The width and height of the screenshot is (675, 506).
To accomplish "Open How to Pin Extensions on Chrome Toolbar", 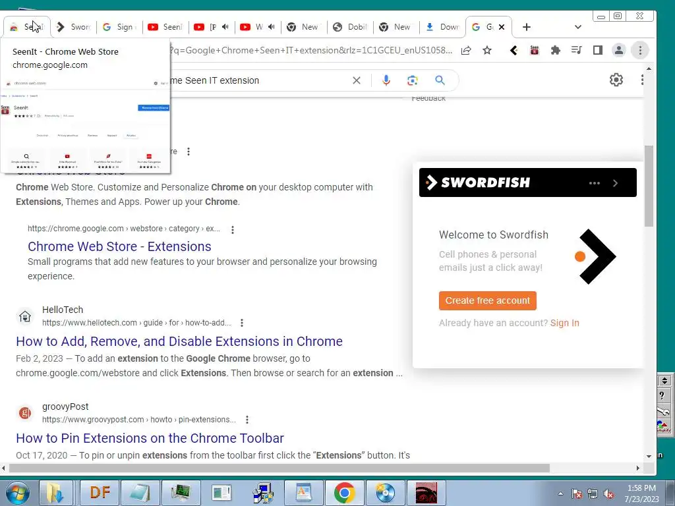I will click(x=150, y=438).
